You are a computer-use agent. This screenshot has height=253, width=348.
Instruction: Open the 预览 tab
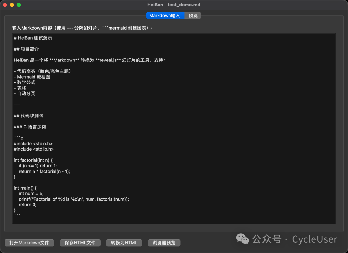(193, 15)
